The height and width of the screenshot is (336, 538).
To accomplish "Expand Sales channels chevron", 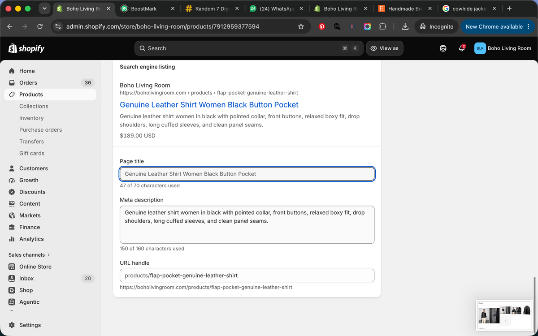I will [48, 255].
